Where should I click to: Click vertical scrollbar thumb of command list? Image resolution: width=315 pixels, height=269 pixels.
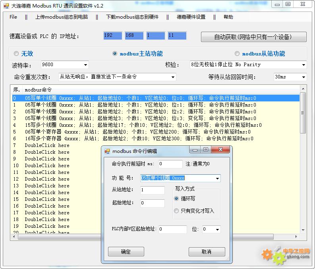point(303,113)
